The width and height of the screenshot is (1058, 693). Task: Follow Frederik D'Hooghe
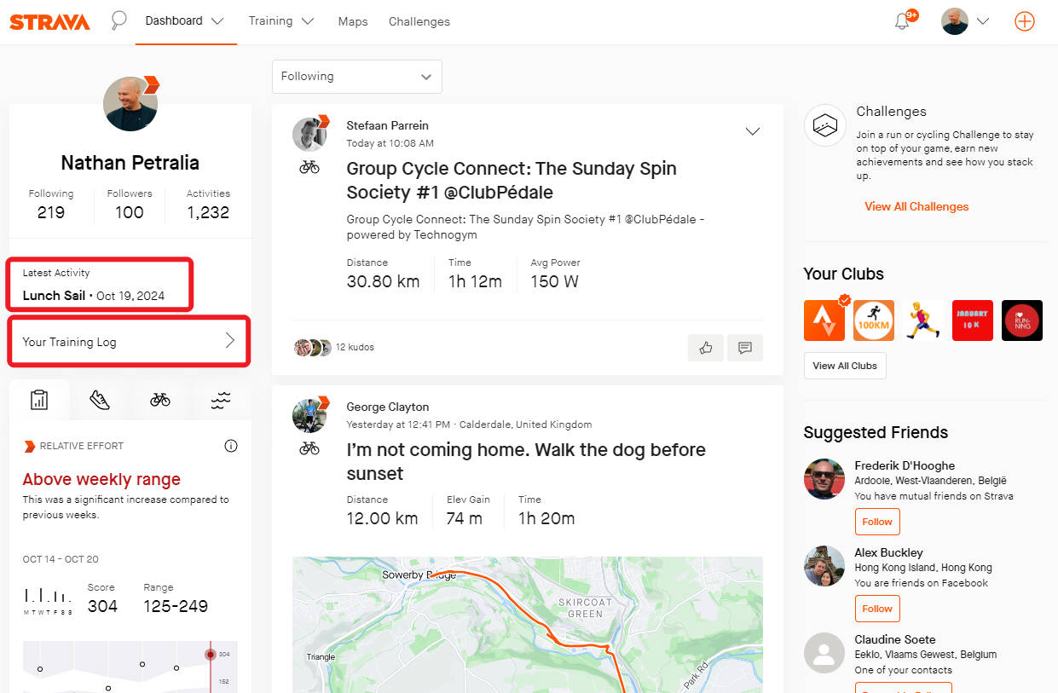point(877,522)
